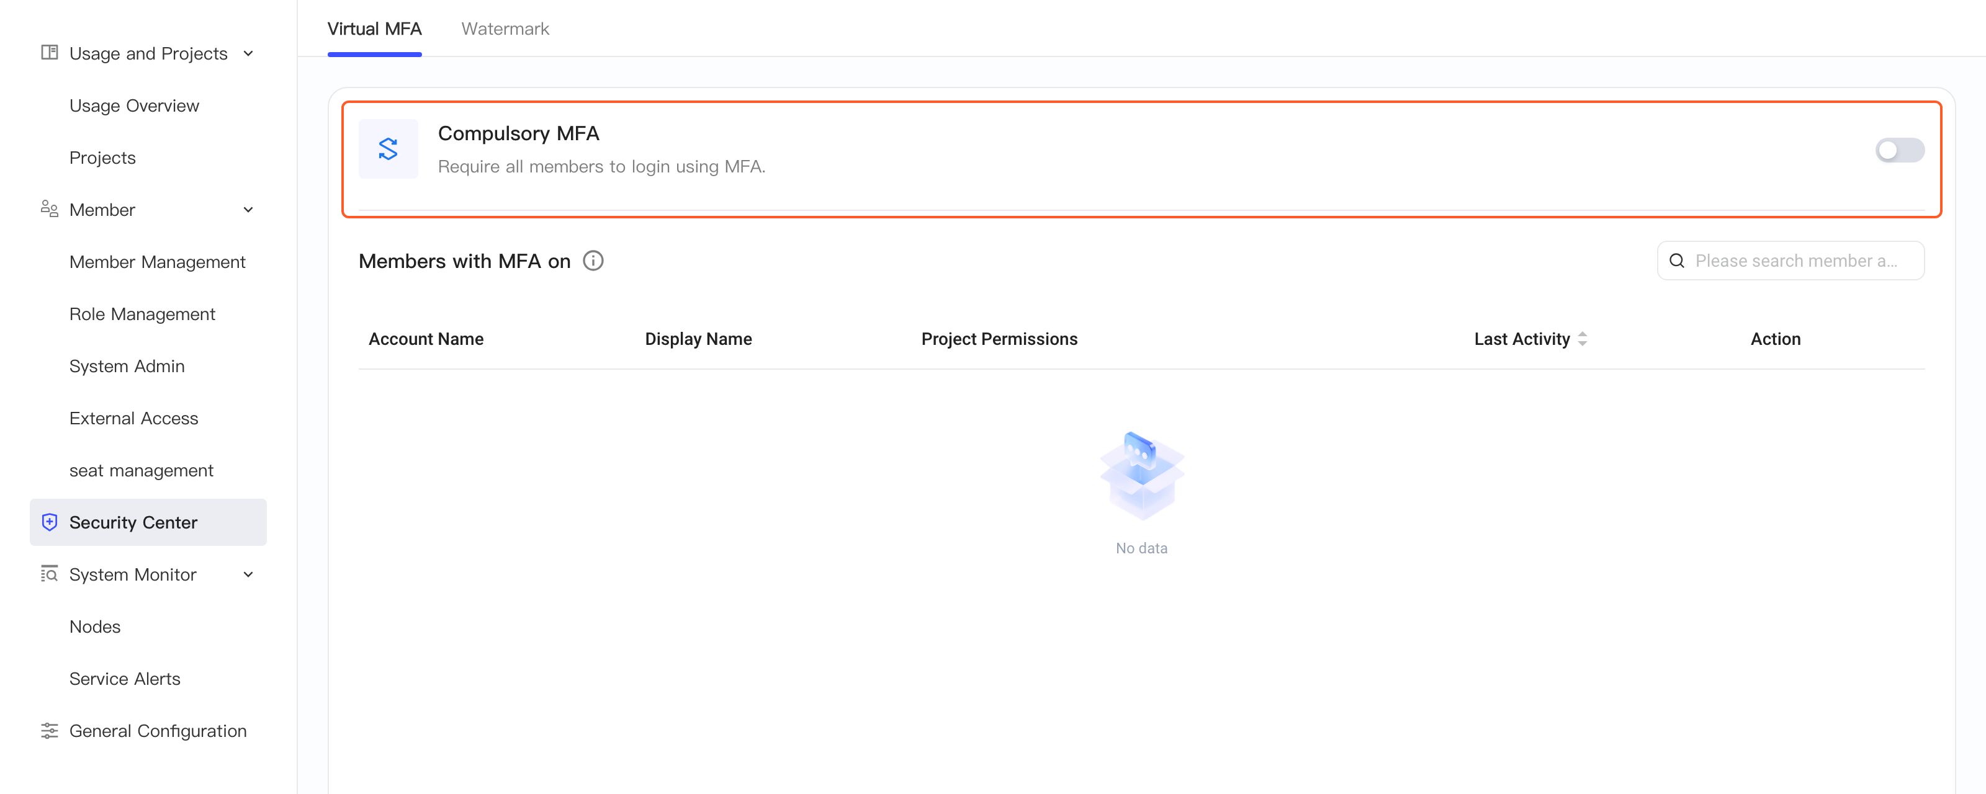Click the Account Name column header
The width and height of the screenshot is (1986, 794).
pos(426,339)
